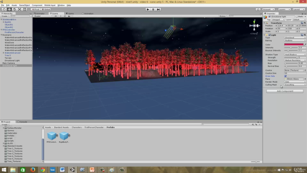Screen dimensions: 307x173
Task: Open Chrome from taskbar
Action: (43, 170)
